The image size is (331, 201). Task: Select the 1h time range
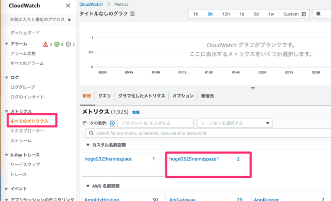tap(195, 14)
